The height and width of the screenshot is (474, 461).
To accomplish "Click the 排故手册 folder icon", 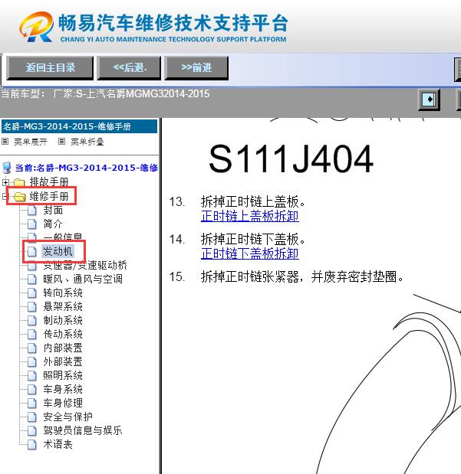I will point(19,182).
